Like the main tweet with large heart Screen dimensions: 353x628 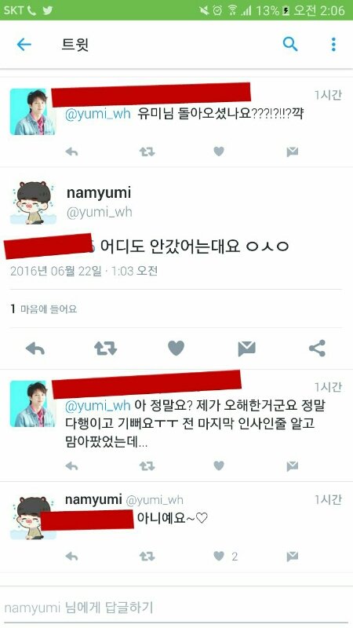[x=176, y=348]
